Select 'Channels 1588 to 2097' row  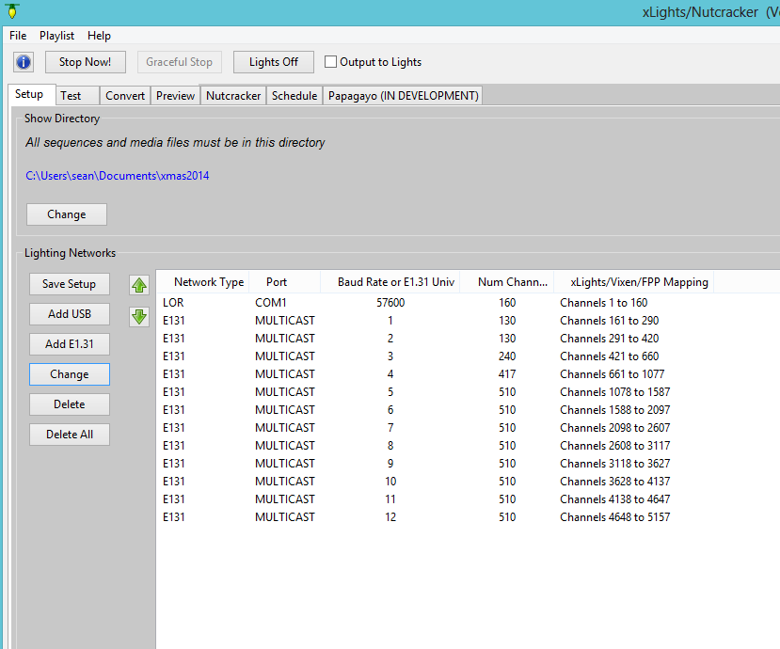[436, 410]
